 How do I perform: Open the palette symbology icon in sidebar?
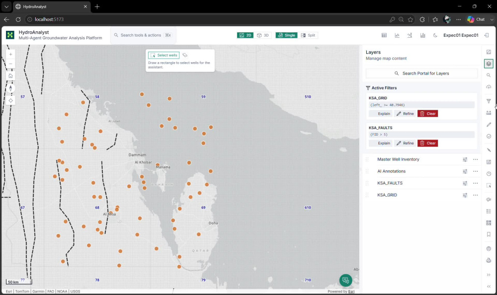pos(489,199)
